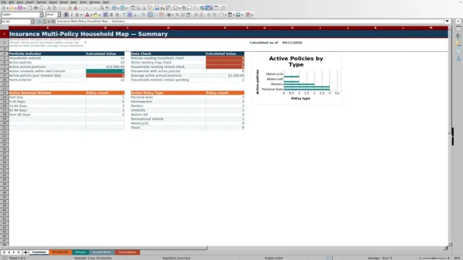Image resolution: width=463 pixels, height=260 pixels.
Task: Open background color dropdown arrow
Action: point(99,14)
